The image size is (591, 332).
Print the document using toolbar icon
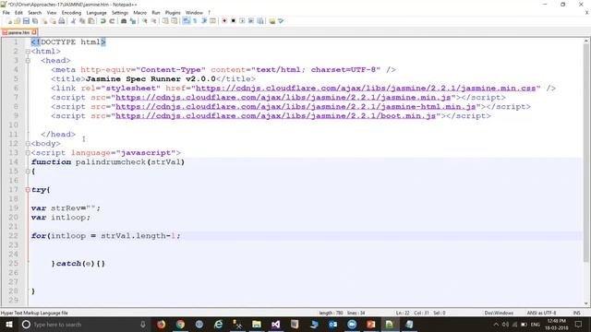point(61,21)
